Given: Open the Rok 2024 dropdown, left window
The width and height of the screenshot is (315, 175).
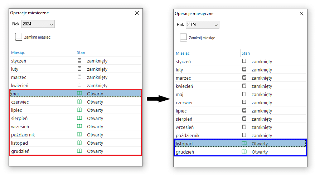Looking at the screenshot, I should click(x=38, y=24).
